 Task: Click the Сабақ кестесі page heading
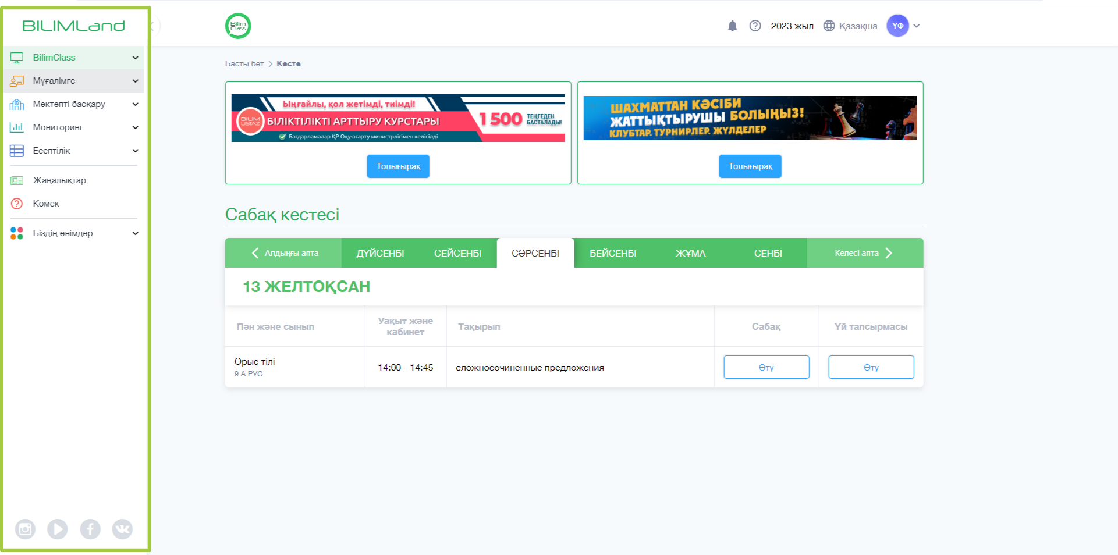coord(282,215)
